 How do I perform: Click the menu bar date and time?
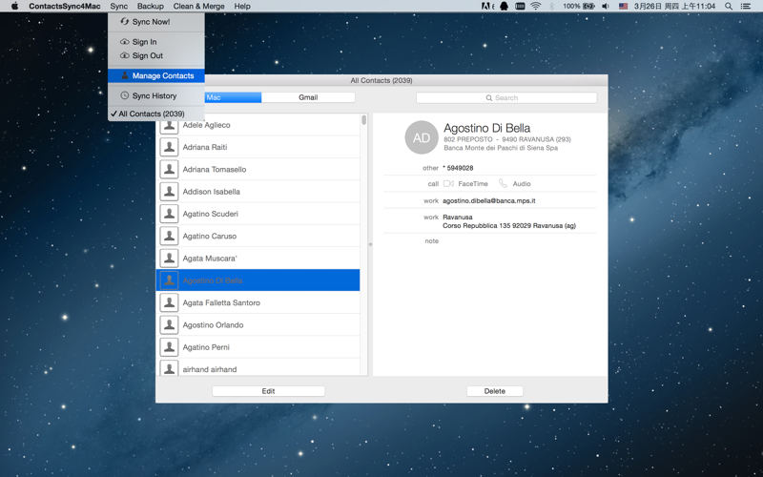pos(674,7)
